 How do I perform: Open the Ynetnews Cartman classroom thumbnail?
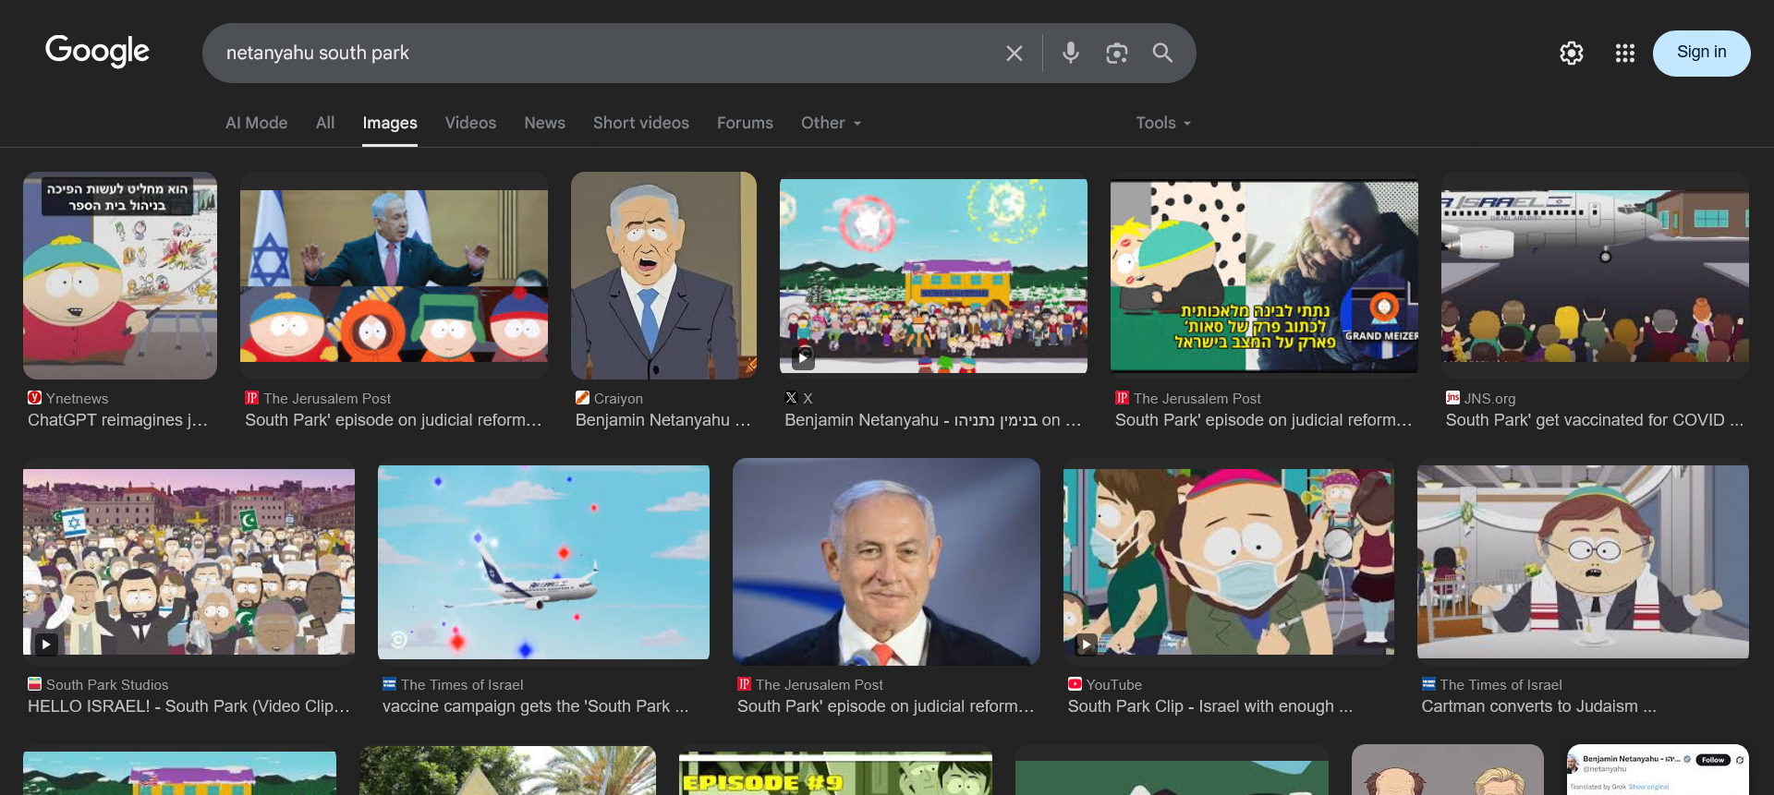tap(120, 275)
